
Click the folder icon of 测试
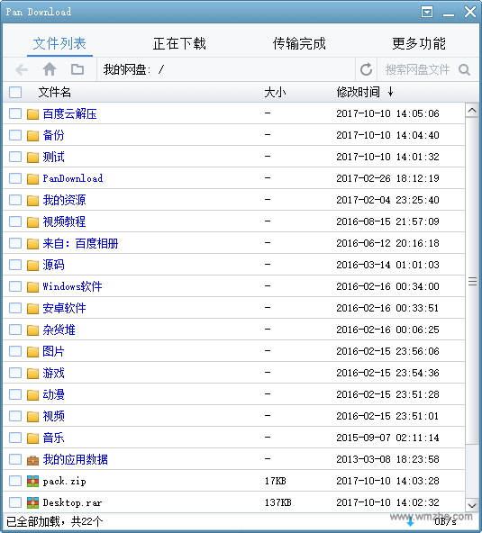32,157
